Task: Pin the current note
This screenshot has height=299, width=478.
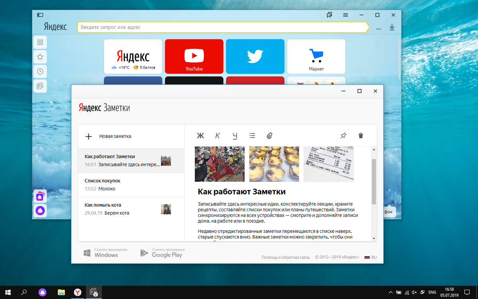Action: 343,136
